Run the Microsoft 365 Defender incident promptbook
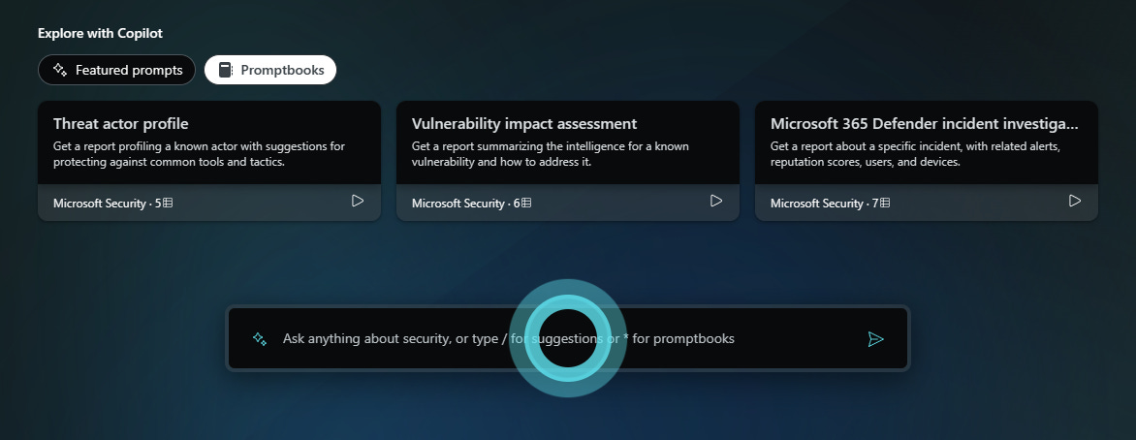1136x440 pixels. pyautogui.click(x=1074, y=201)
